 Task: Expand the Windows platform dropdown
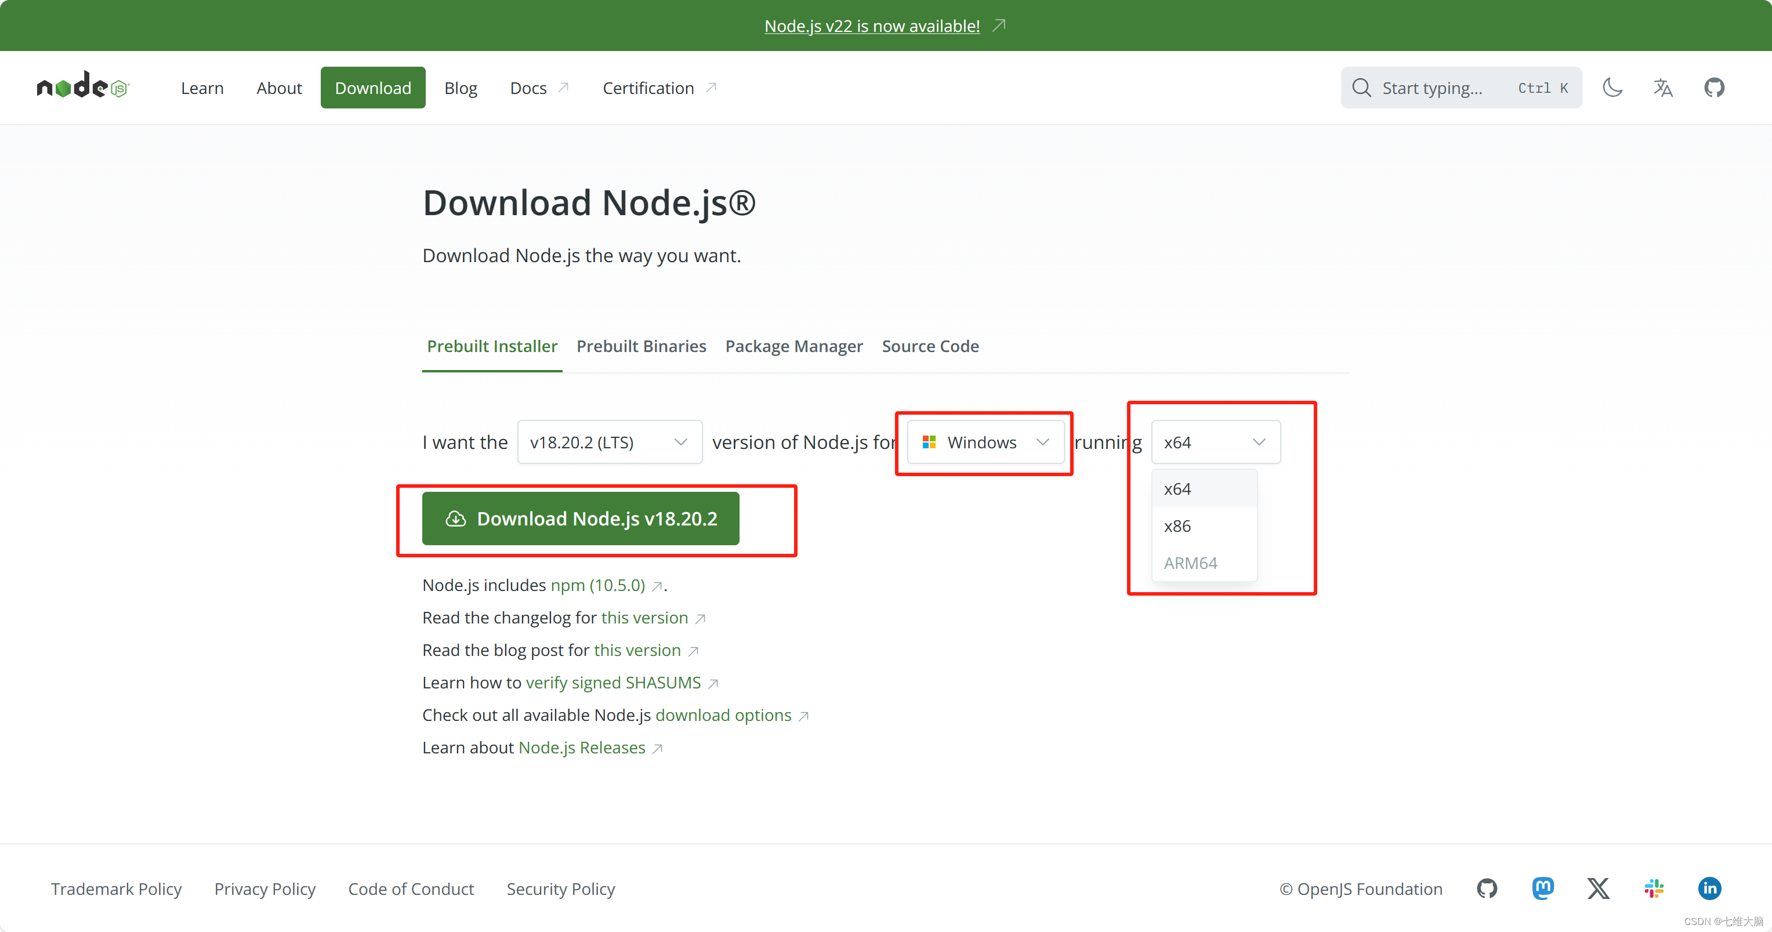coord(985,441)
